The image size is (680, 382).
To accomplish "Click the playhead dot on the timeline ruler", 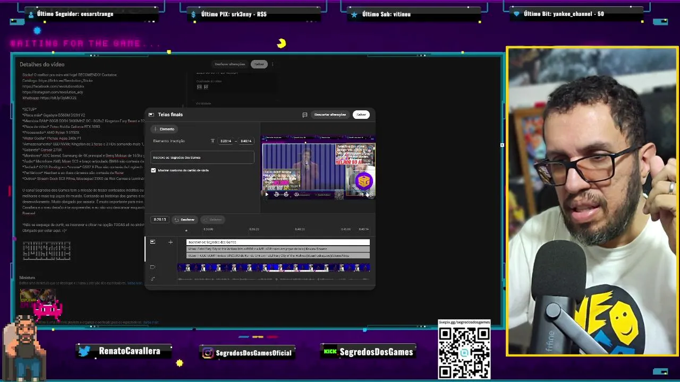I will [x=186, y=231].
